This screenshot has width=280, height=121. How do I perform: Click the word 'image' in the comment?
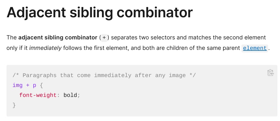177,76
